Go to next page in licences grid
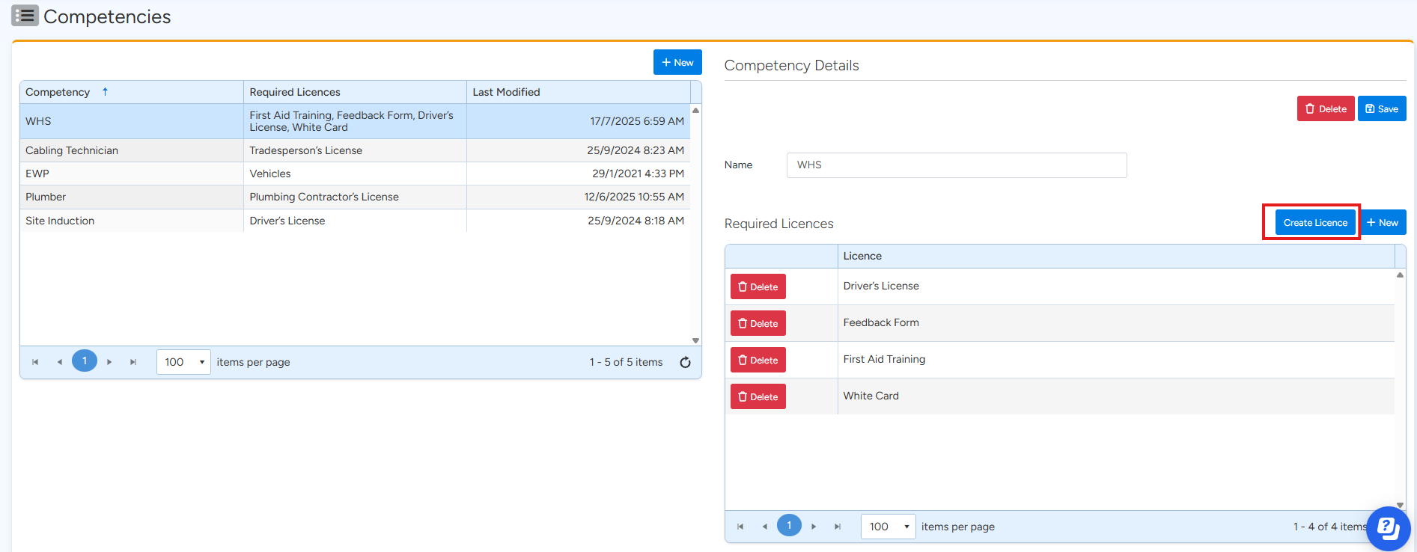Screen dimensions: 1417x552 (814, 527)
